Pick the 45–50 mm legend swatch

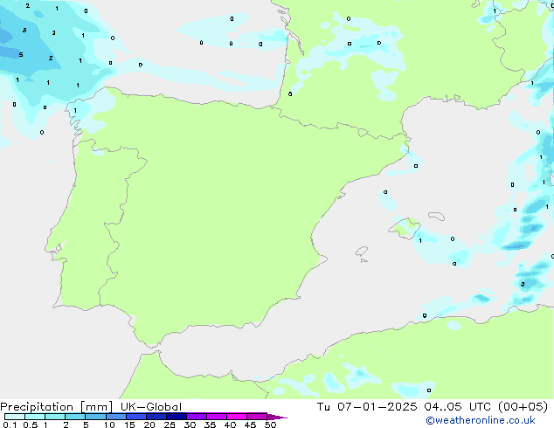pyautogui.click(x=257, y=417)
